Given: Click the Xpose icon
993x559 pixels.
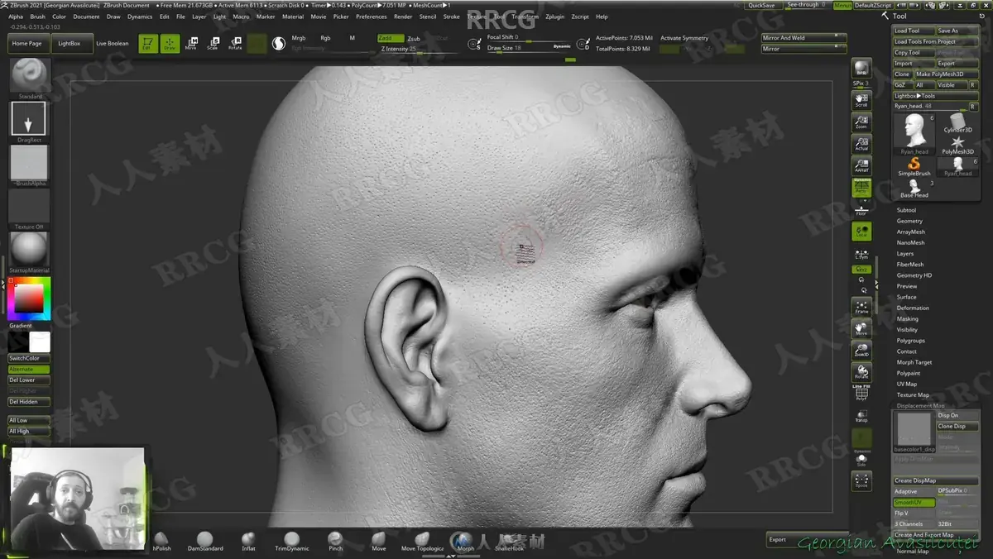Looking at the screenshot, I should pos(861,480).
